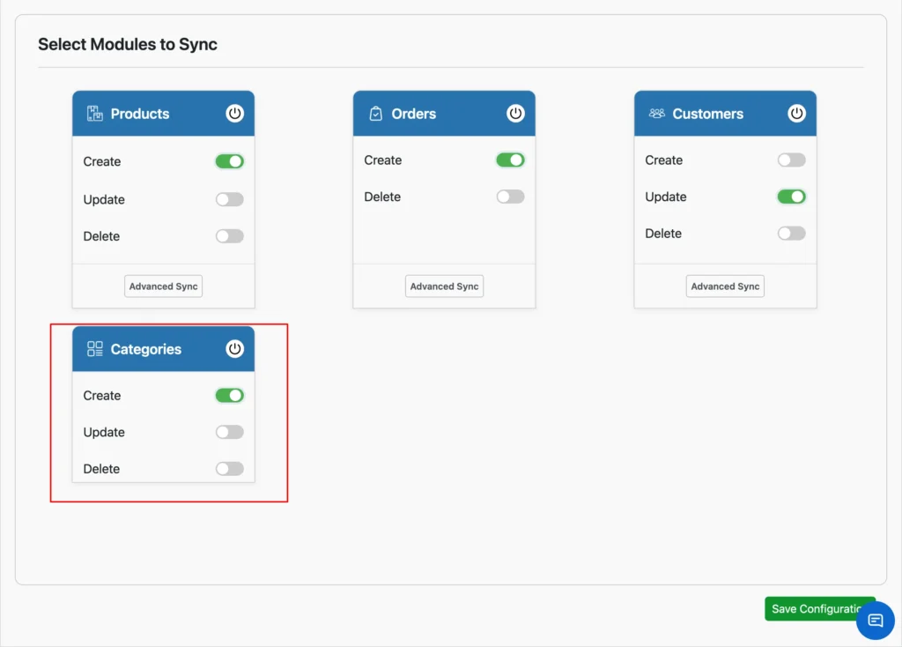Open the chat support bubble icon

pyautogui.click(x=876, y=621)
